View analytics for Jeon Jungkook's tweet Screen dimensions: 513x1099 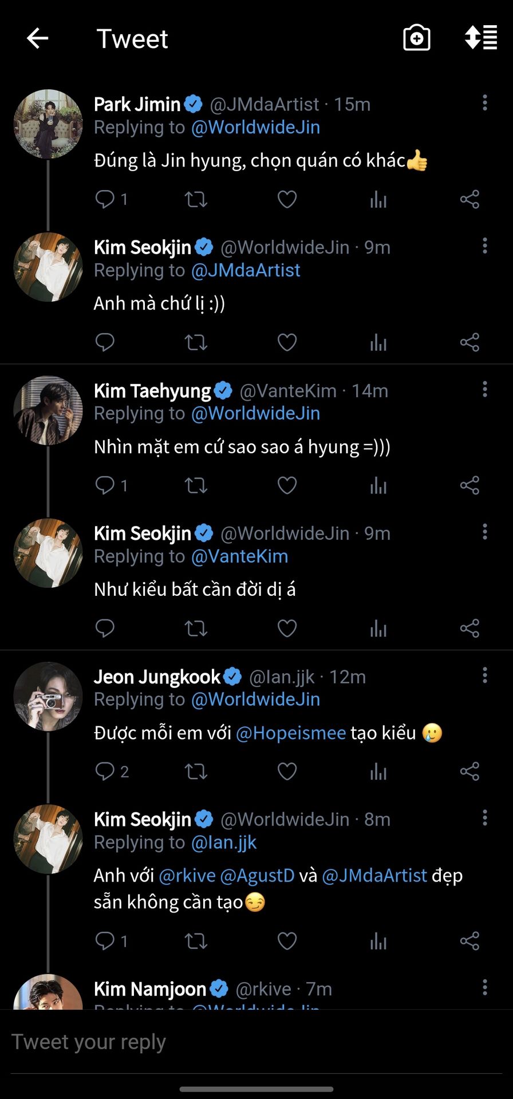(378, 771)
